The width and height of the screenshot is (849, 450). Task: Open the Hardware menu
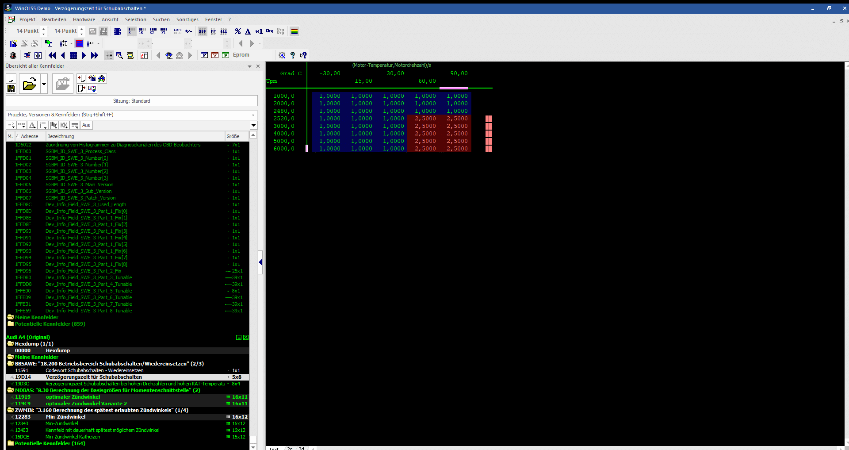pos(84,19)
